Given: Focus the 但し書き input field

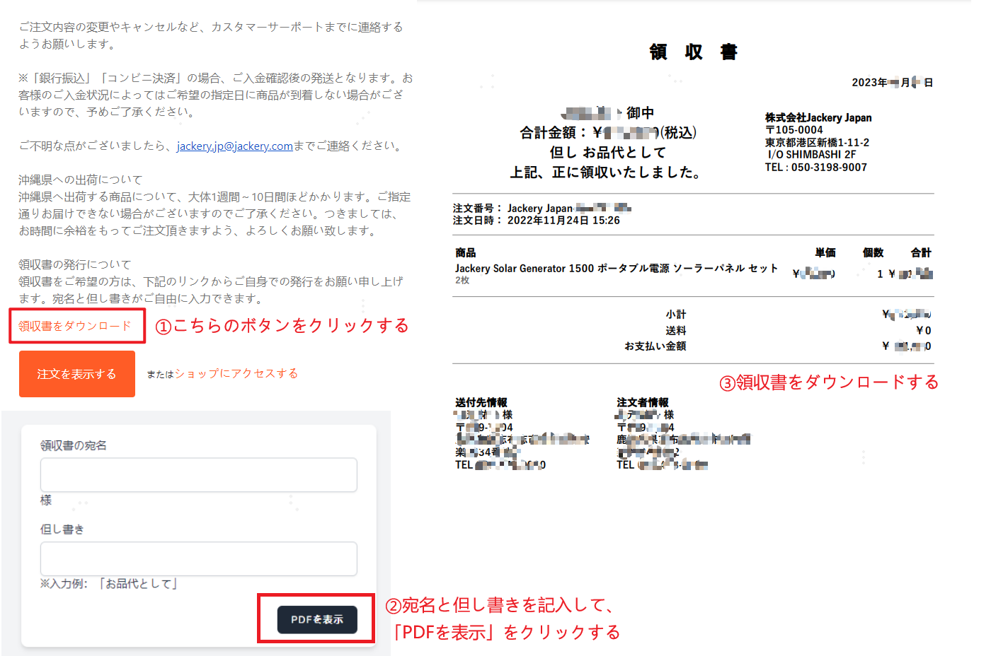Looking at the screenshot, I should tap(199, 559).
